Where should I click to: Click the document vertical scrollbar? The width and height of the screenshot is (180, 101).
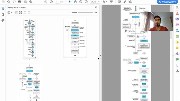pyautogui.click(x=171, y=22)
